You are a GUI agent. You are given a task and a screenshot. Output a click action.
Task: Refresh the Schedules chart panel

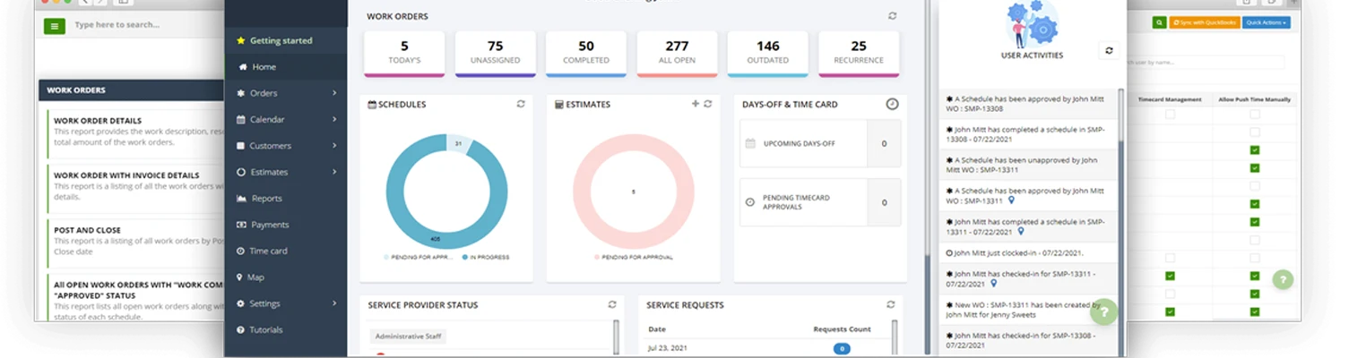click(521, 104)
